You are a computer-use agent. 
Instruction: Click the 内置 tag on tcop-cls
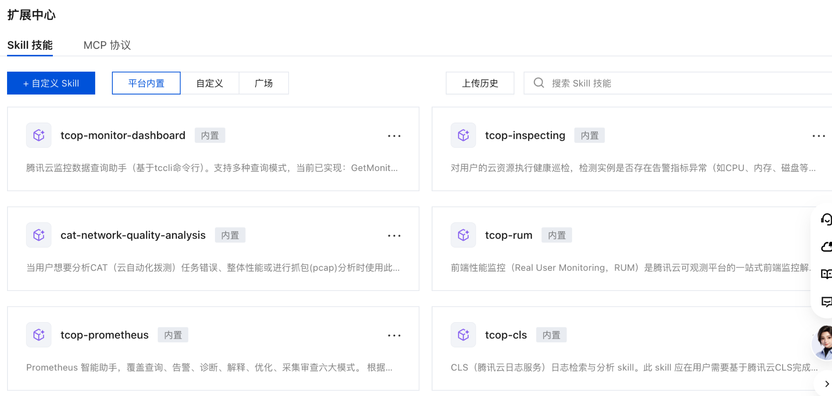pos(551,335)
